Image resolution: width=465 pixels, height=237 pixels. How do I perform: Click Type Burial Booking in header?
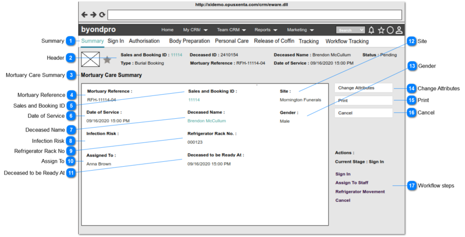[142, 63]
